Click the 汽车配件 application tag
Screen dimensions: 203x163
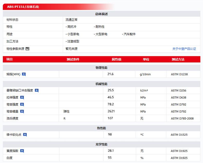pos(130,34)
